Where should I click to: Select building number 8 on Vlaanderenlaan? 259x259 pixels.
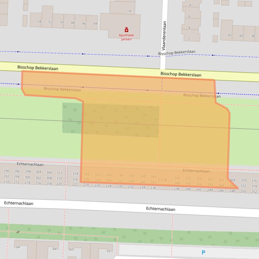190,5
